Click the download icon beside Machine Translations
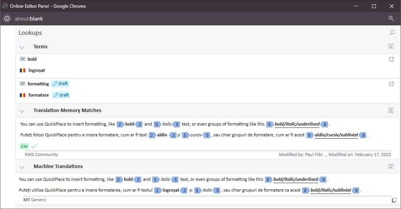The height and width of the screenshot is (209, 401). click(x=391, y=167)
